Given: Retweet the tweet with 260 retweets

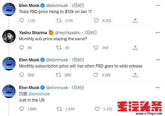Looking at the screenshot, I should pyautogui.click(x=58, y=75).
